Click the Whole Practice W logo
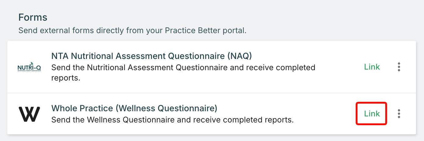 tap(29, 114)
